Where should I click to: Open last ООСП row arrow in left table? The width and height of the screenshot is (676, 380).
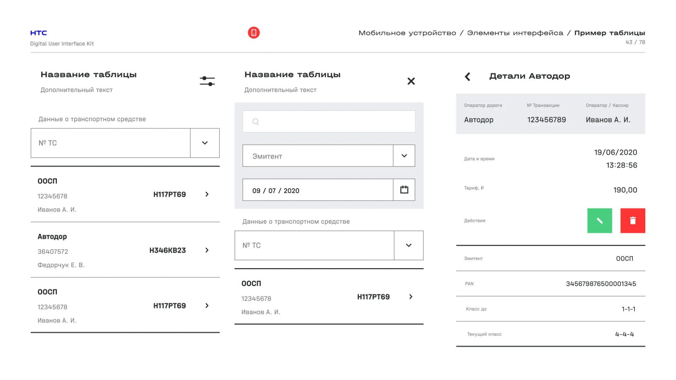click(x=207, y=306)
